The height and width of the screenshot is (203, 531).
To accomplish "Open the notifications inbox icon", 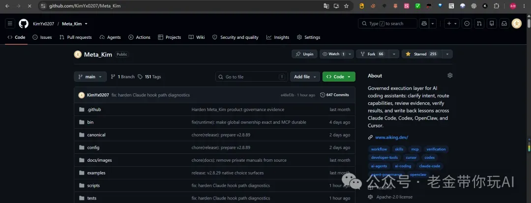I will coord(504,24).
